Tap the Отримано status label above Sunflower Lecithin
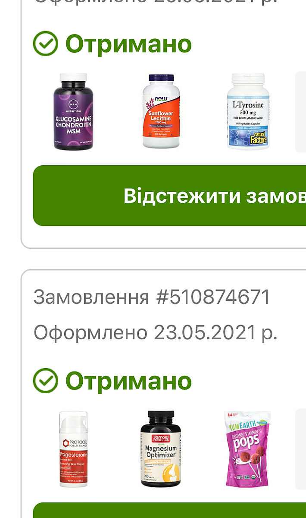Image resolution: width=306 pixels, height=518 pixels. click(128, 44)
